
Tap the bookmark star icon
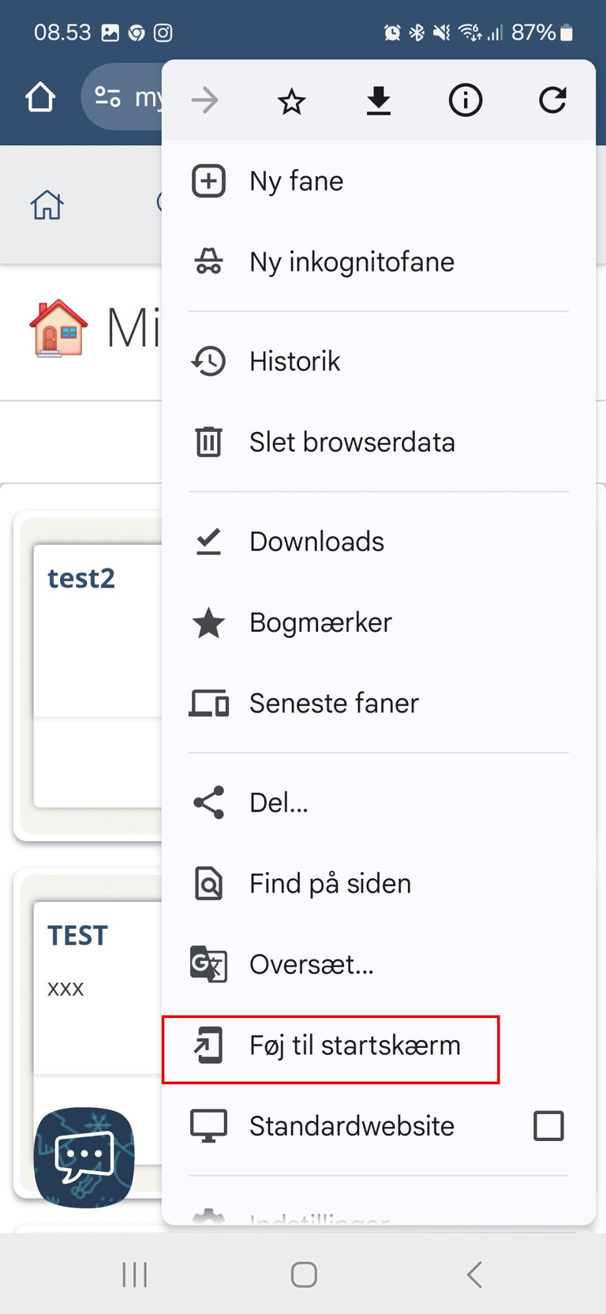coord(291,101)
